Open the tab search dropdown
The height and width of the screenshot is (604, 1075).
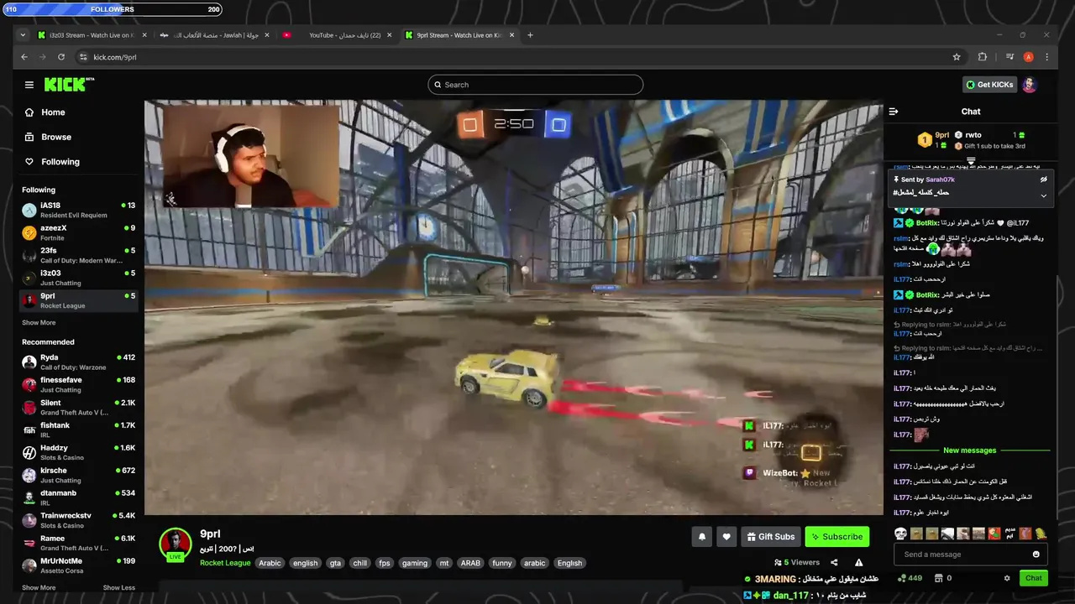[24, 35]
